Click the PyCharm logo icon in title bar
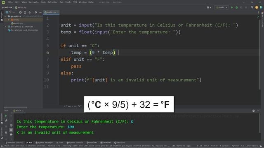Screen dimensions: 264x148 tap(3, 2)
